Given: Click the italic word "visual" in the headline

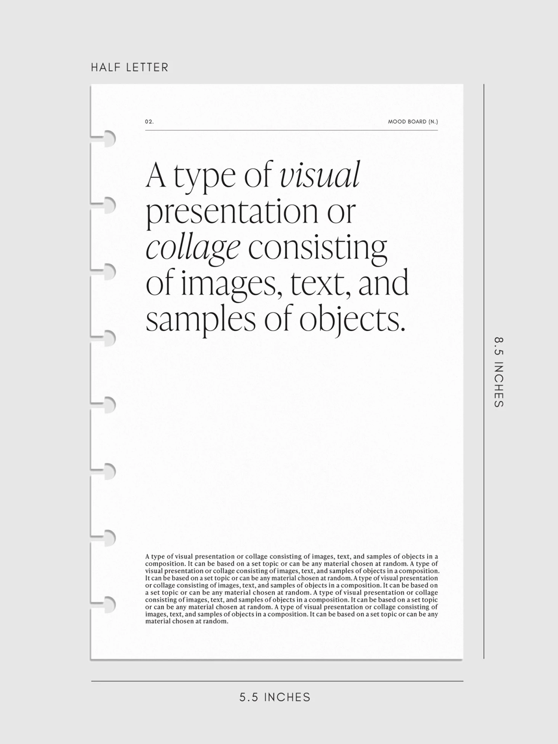Looking at the screenshot, I should (x=319, y=176).
